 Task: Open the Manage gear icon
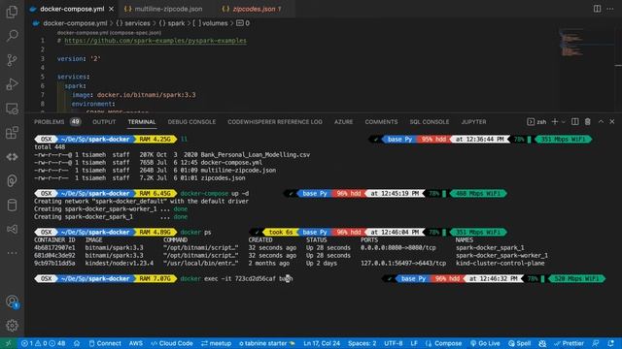12,326
